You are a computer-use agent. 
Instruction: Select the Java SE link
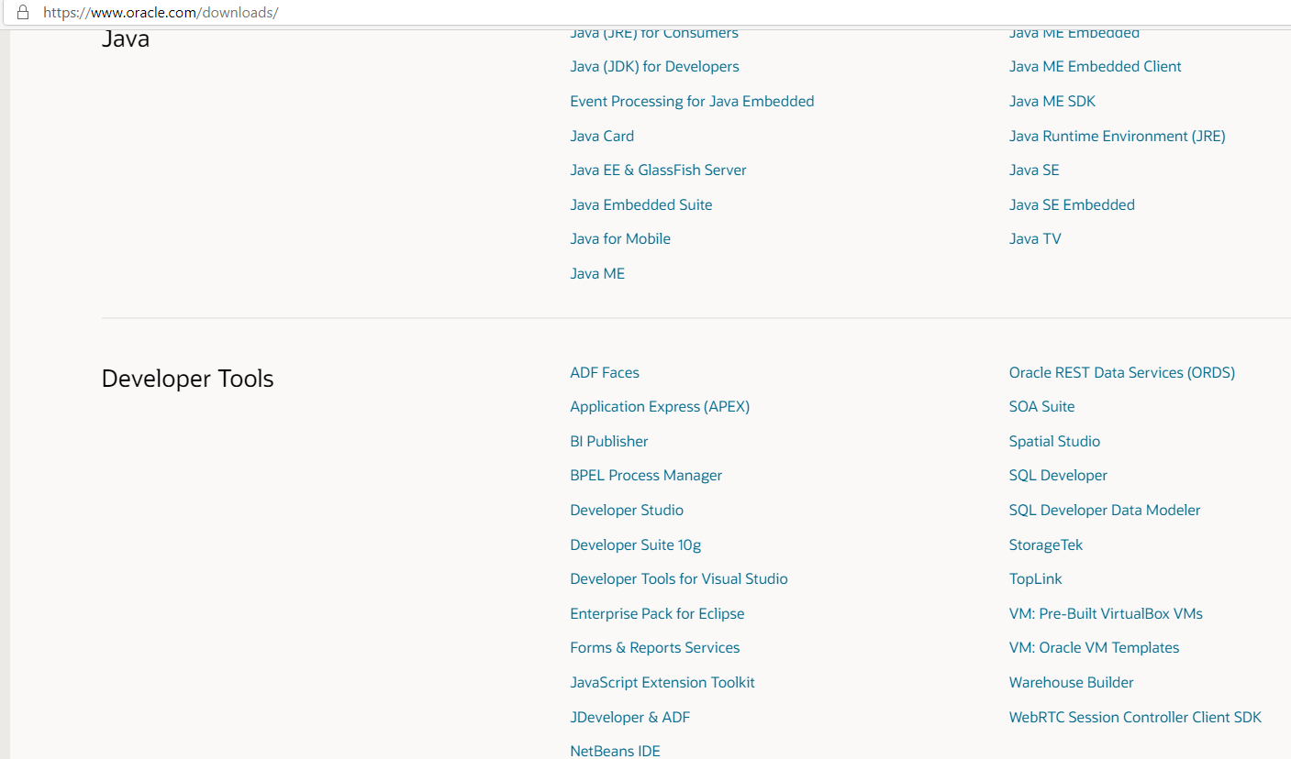(x=1034, y=170)
